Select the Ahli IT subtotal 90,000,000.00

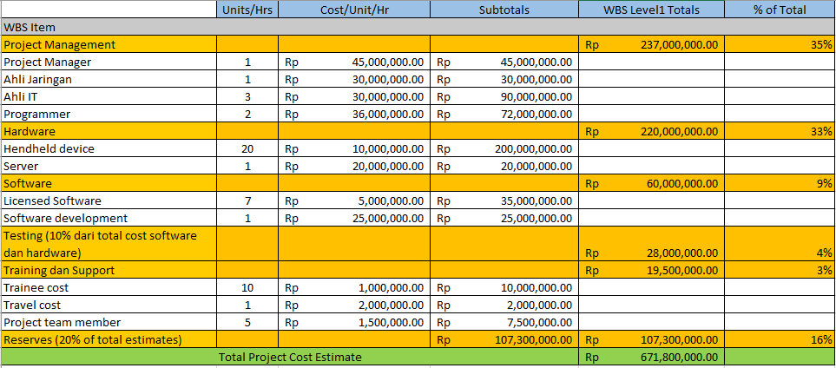point(504,96)
